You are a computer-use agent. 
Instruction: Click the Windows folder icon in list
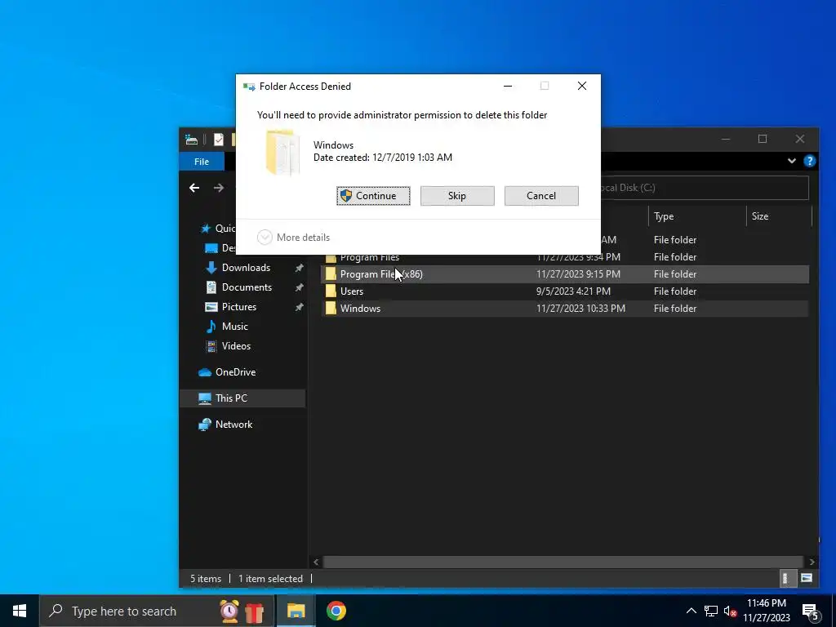331,308
